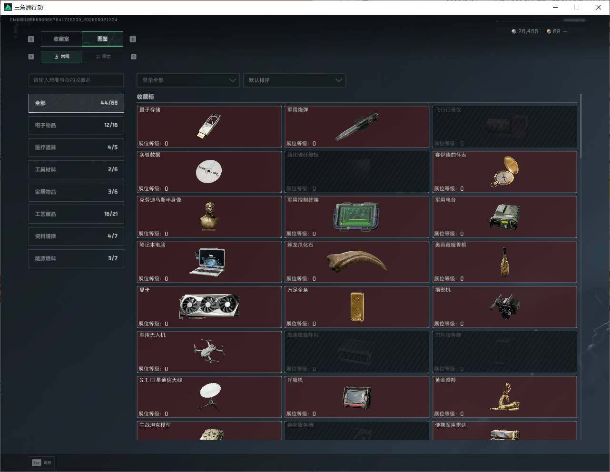Open the 克劳迪乌斯半身像 bust item
The width and height of the screenshot is (610, 472).
[209, 217]
